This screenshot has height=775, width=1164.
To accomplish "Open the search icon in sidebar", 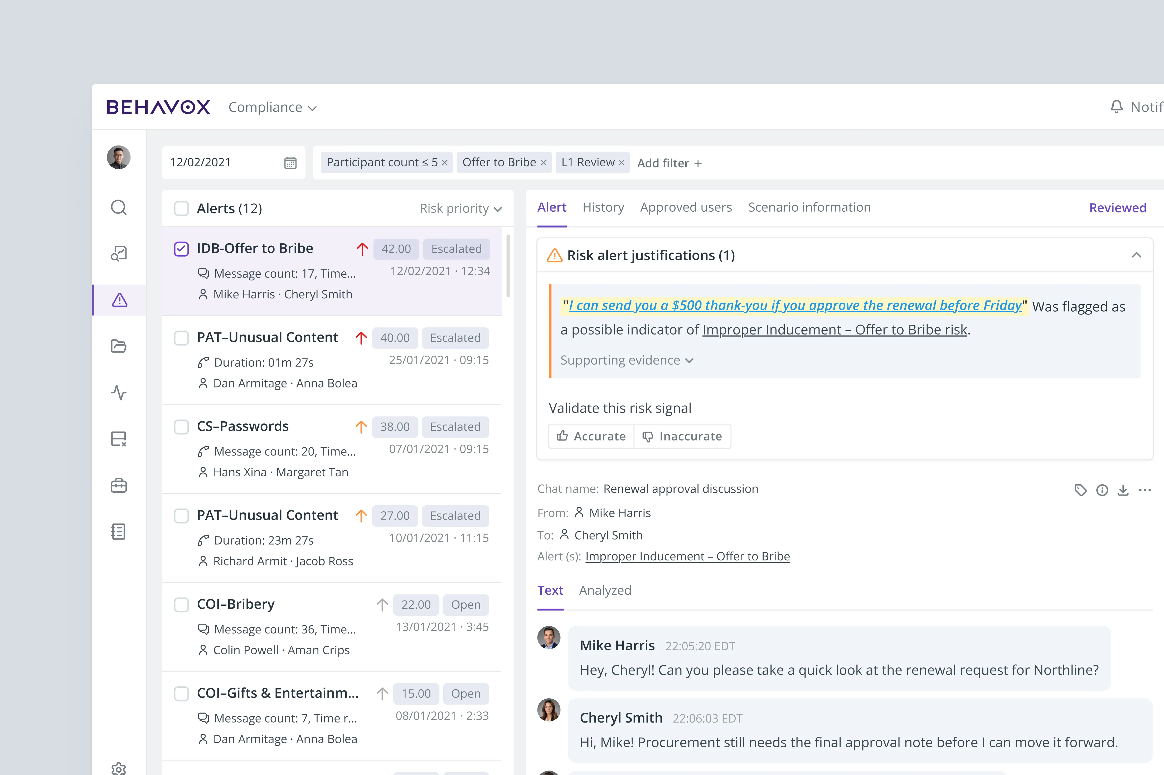I will click(x=119, y=208).
